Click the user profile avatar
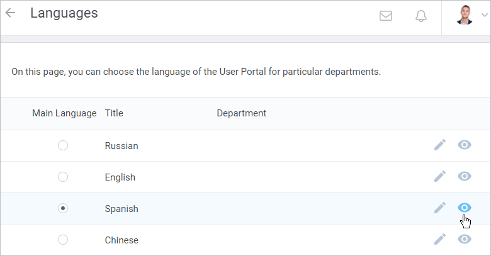 click(465, 14)
